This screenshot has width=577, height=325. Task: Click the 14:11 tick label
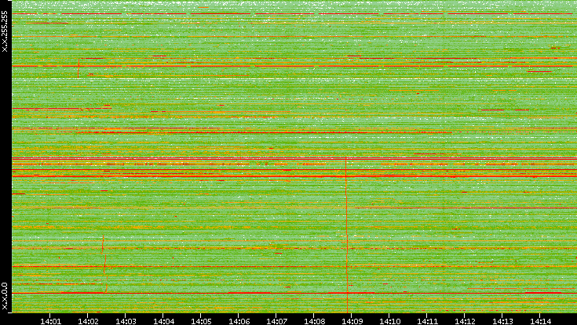click(x=427, y=320)
